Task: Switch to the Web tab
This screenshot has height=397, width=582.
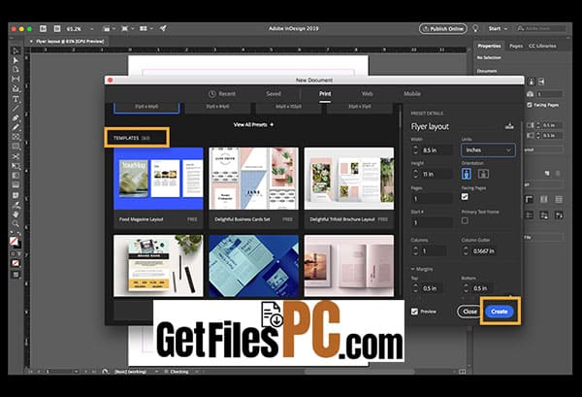Action: pyautogui.click(x=367, y=94)
